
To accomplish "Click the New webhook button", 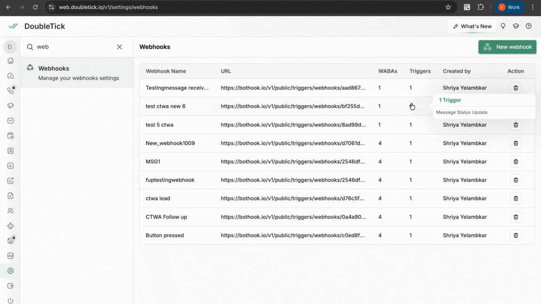I will click(507, 47).
